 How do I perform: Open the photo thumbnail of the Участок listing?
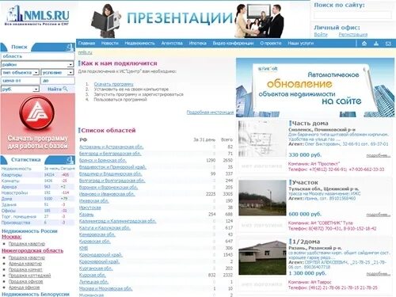click(262, 198)
